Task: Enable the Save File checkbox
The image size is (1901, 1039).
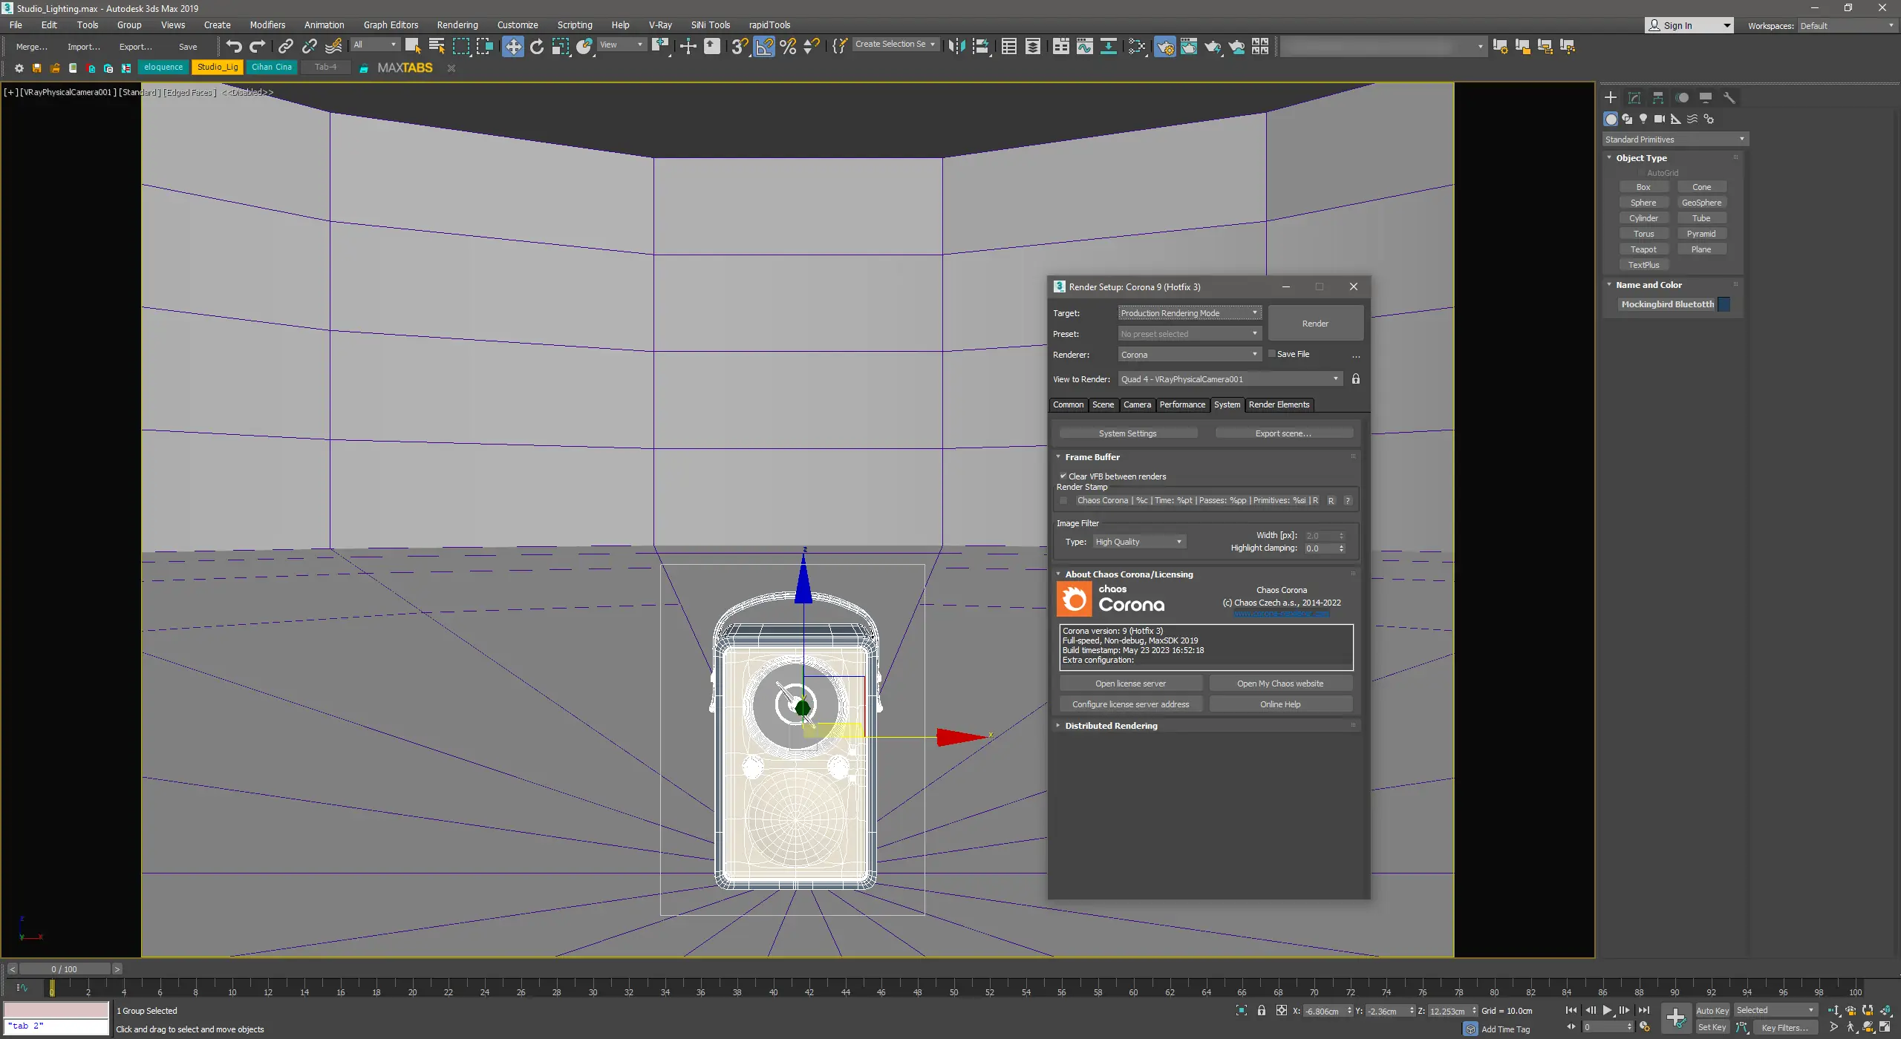Action: point(1272,354)
